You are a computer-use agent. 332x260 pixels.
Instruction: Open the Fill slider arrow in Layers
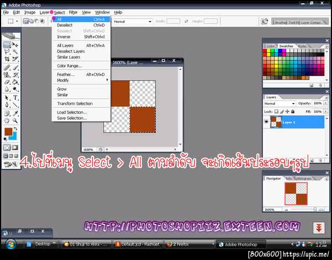pos(326,111)
